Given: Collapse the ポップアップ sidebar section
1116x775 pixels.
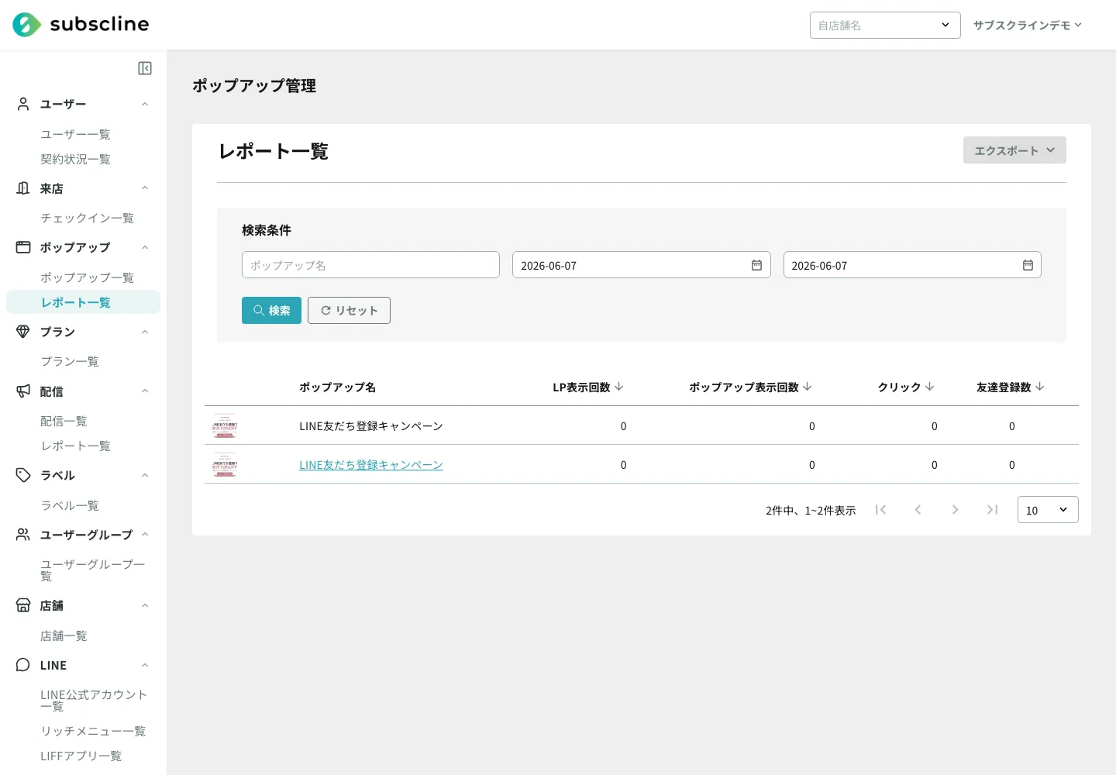Looking at the screenshot, I should point(145,247).
